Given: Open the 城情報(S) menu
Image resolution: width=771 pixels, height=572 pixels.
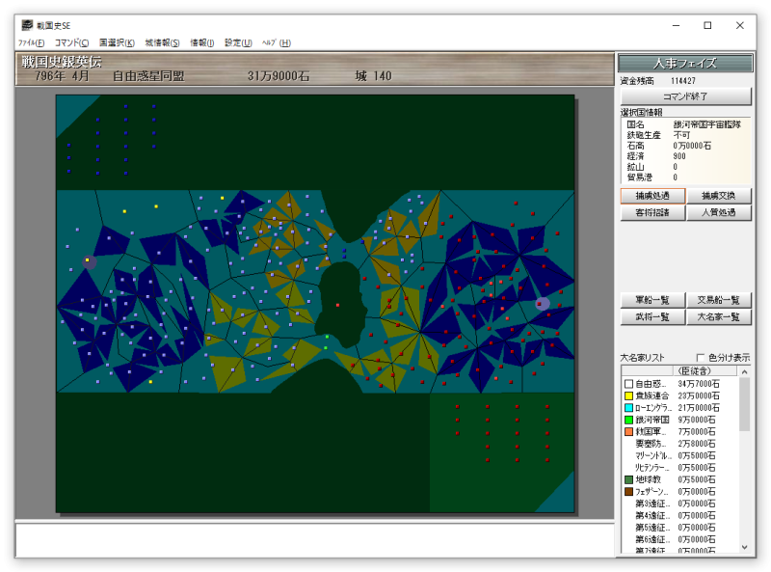Looking at the screenshot, I should click(162, 42).
